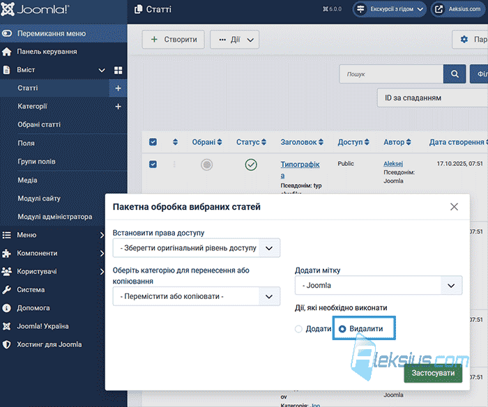Open the access level dropdown
The image size is (488, 407).
197,248
